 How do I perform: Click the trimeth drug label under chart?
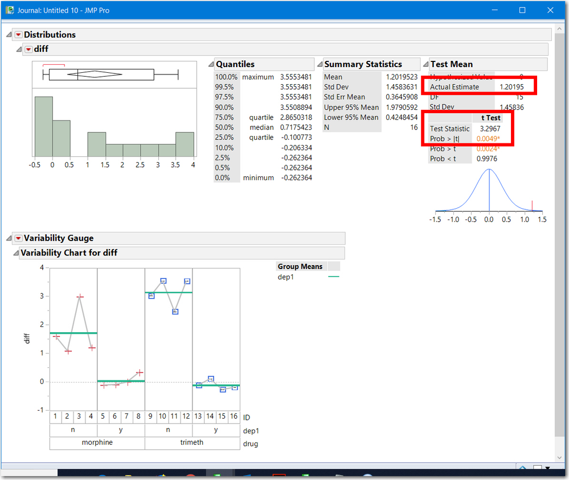(192, 442)
